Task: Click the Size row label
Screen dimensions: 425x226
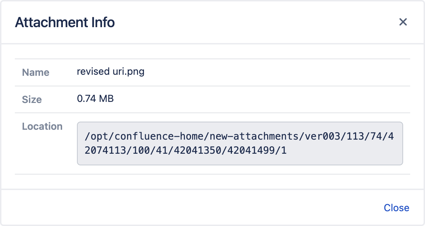Action: coord(31,100)
